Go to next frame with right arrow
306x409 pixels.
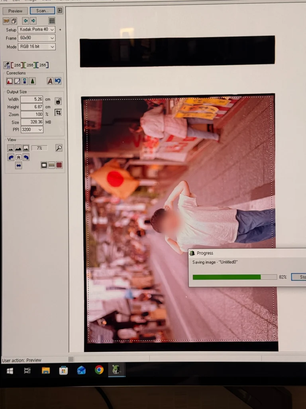click(33, 21)
